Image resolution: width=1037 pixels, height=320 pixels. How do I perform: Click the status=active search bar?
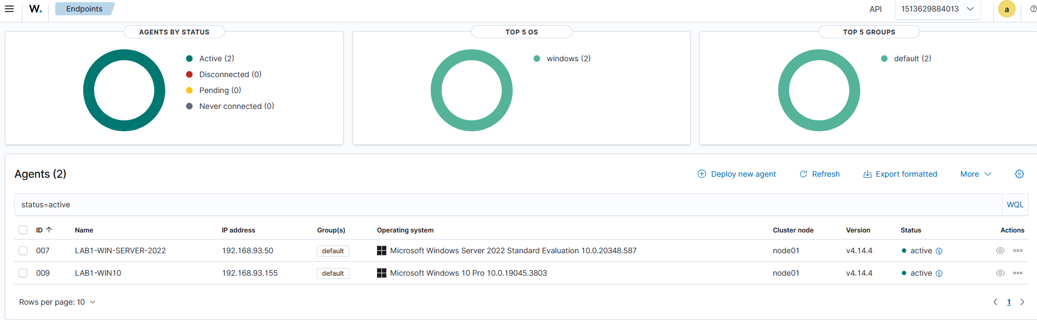(508, 205)
